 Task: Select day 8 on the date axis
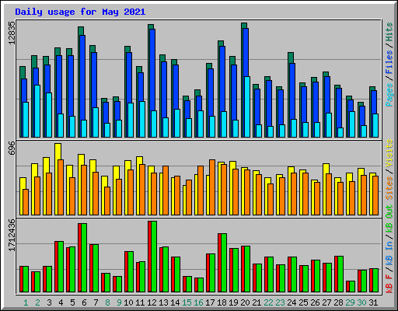pos(107,302)
